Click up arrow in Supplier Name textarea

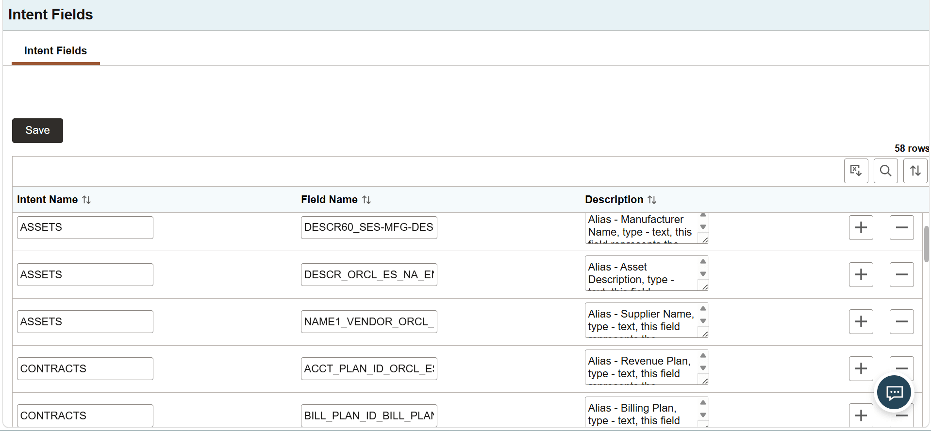point(703,308)
